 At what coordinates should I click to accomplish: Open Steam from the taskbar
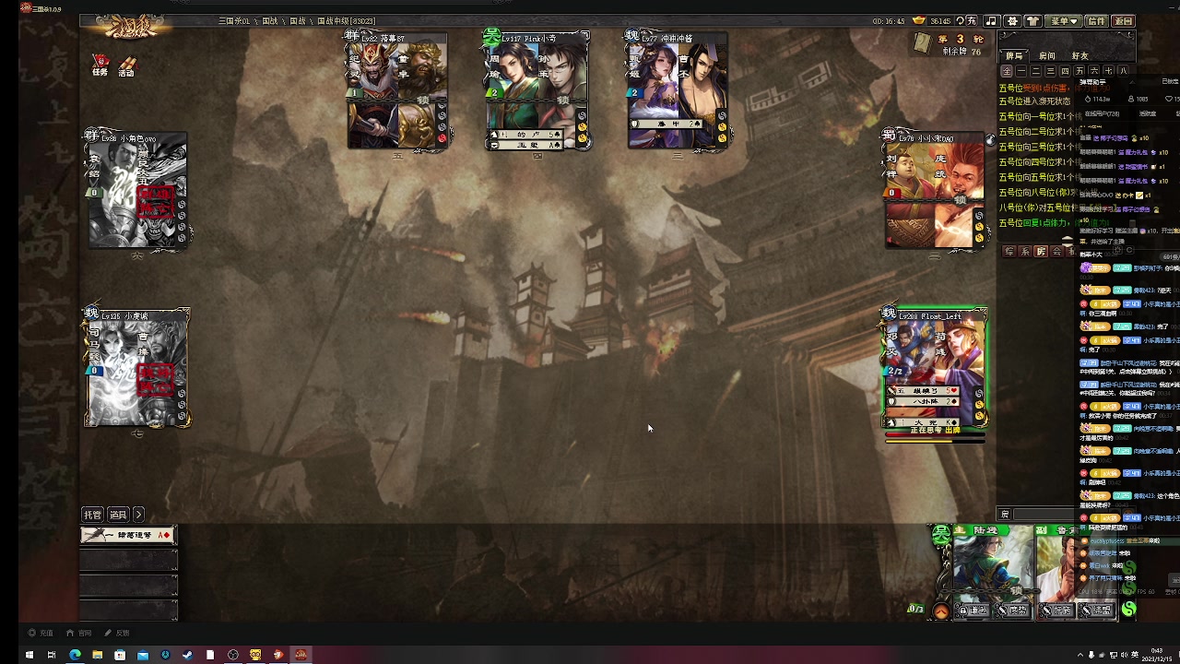188,655
